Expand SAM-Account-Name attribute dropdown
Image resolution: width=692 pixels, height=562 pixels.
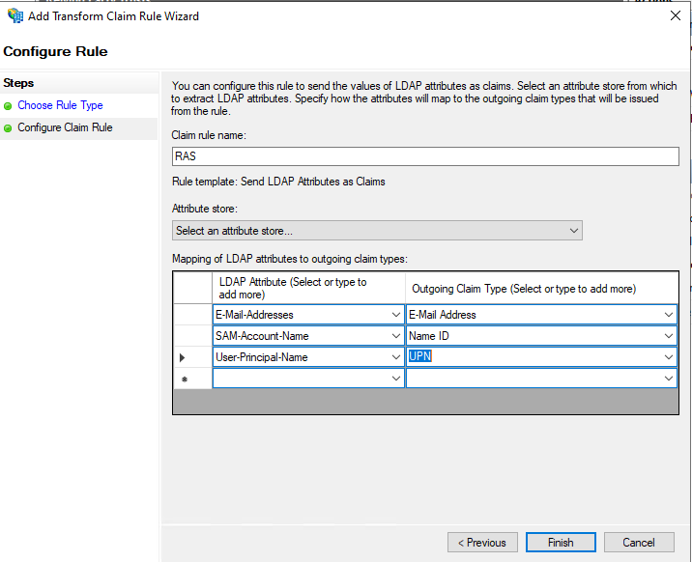(396, 336)
